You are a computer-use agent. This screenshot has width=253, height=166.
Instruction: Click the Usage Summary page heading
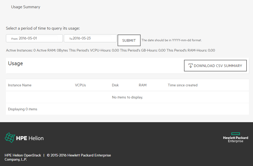[x=26, y=7]
